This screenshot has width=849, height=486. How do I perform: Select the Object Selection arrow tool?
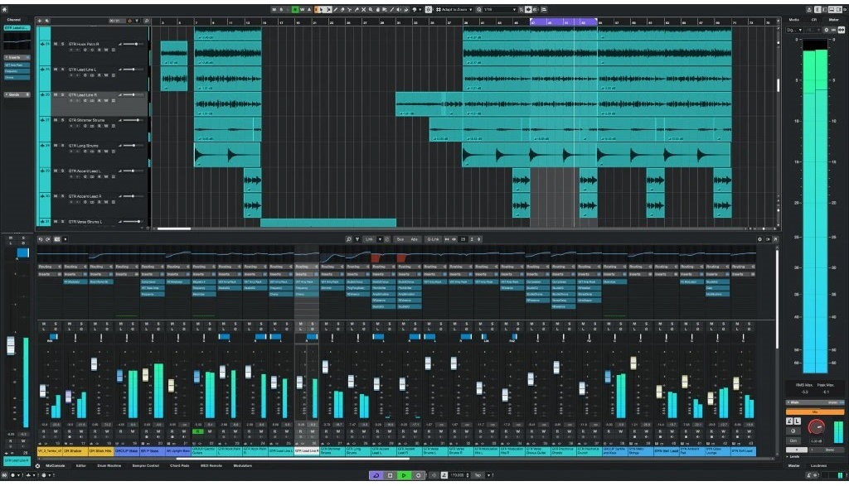(321, 9)
